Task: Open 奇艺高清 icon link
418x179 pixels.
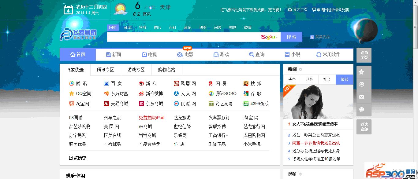Action: click(211, 104)
